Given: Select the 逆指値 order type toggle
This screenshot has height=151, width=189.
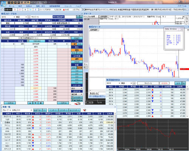Looking at the screenshot, I should (x=77, y=62).
